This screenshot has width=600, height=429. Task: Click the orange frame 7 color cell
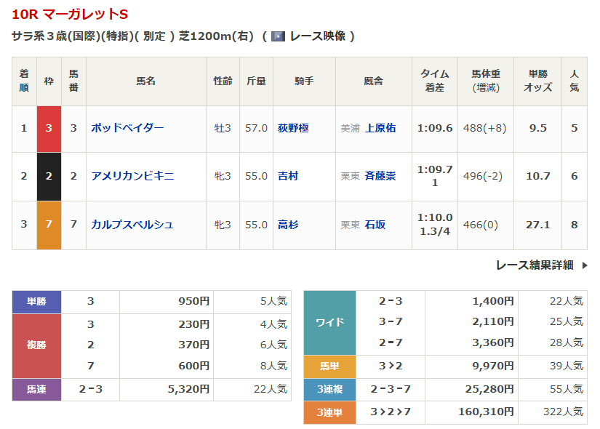coord(49,225)
